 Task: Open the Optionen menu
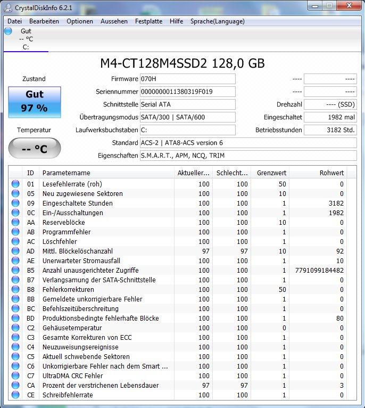point(80,21)
